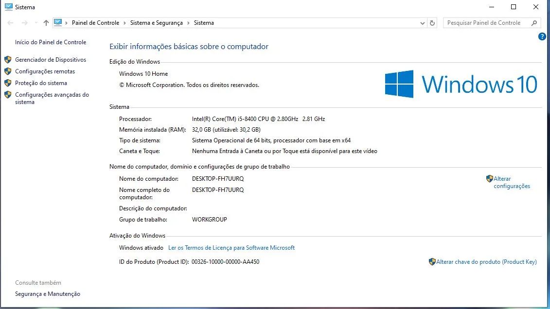Expand chevron after Sistema e Segurança breadcrumb
This screenshot has height=309, width=550.
[188, 23]
